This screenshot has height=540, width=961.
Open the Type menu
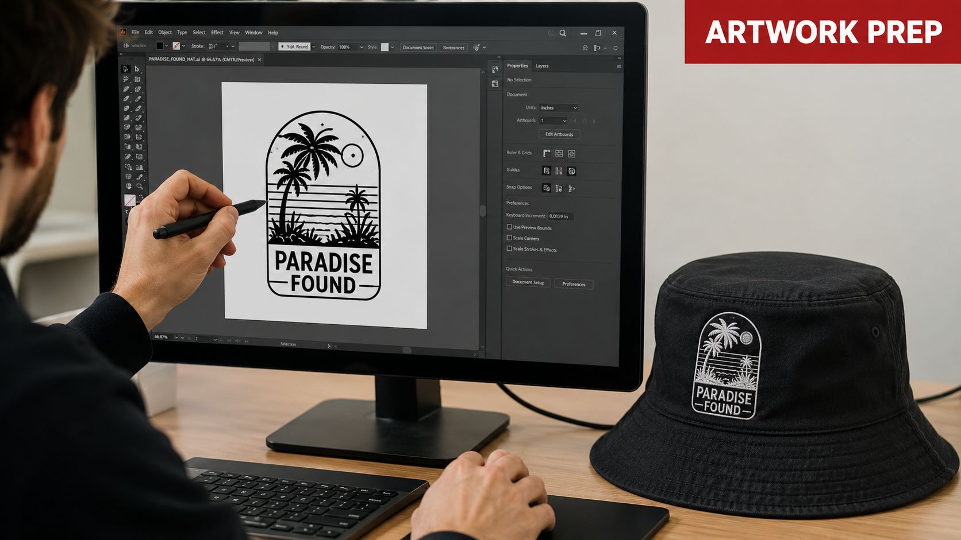pos(182,33)
